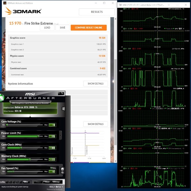Viewport: 191px width, 191px height.
Task: Click the 3DMark logo in the header
Action: pos(23,11)
